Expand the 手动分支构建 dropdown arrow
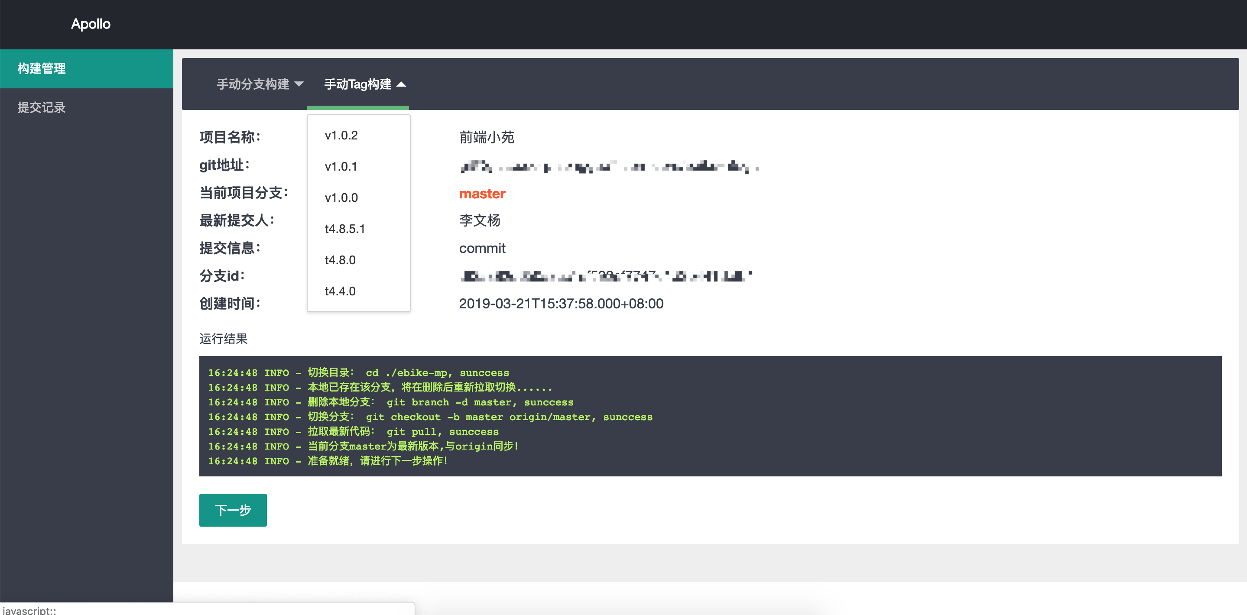This screenshot has width=1247, height=615. pos(299,84)
